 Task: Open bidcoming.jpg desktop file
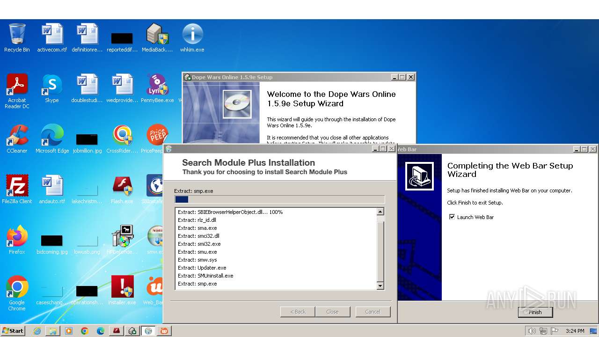click(x=52, y=244)
